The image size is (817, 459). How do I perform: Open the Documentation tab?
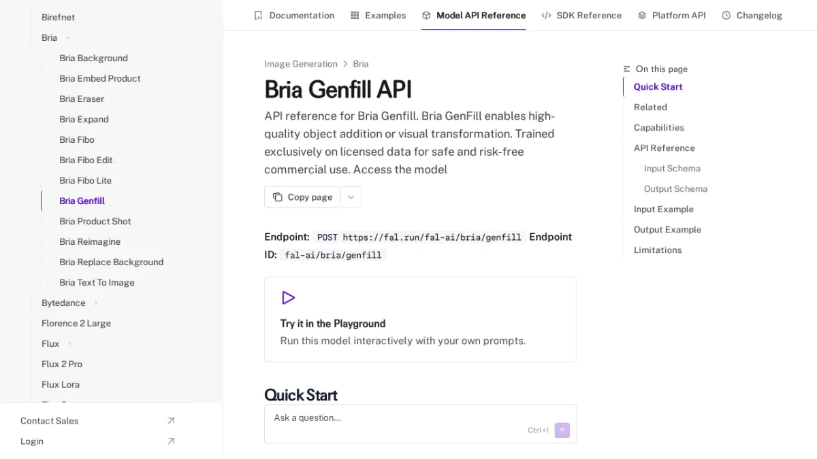[294, 15]
